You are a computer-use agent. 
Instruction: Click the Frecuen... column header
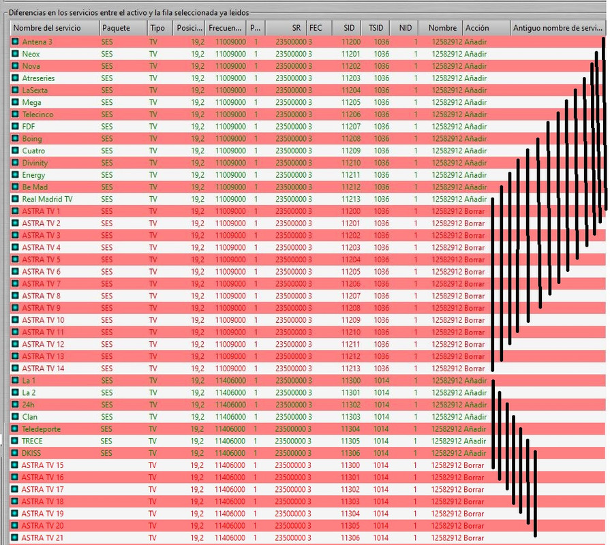[x=226, y=28]
